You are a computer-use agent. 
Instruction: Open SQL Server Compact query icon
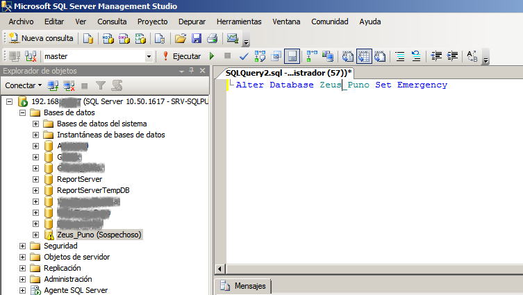click(160, 38)
